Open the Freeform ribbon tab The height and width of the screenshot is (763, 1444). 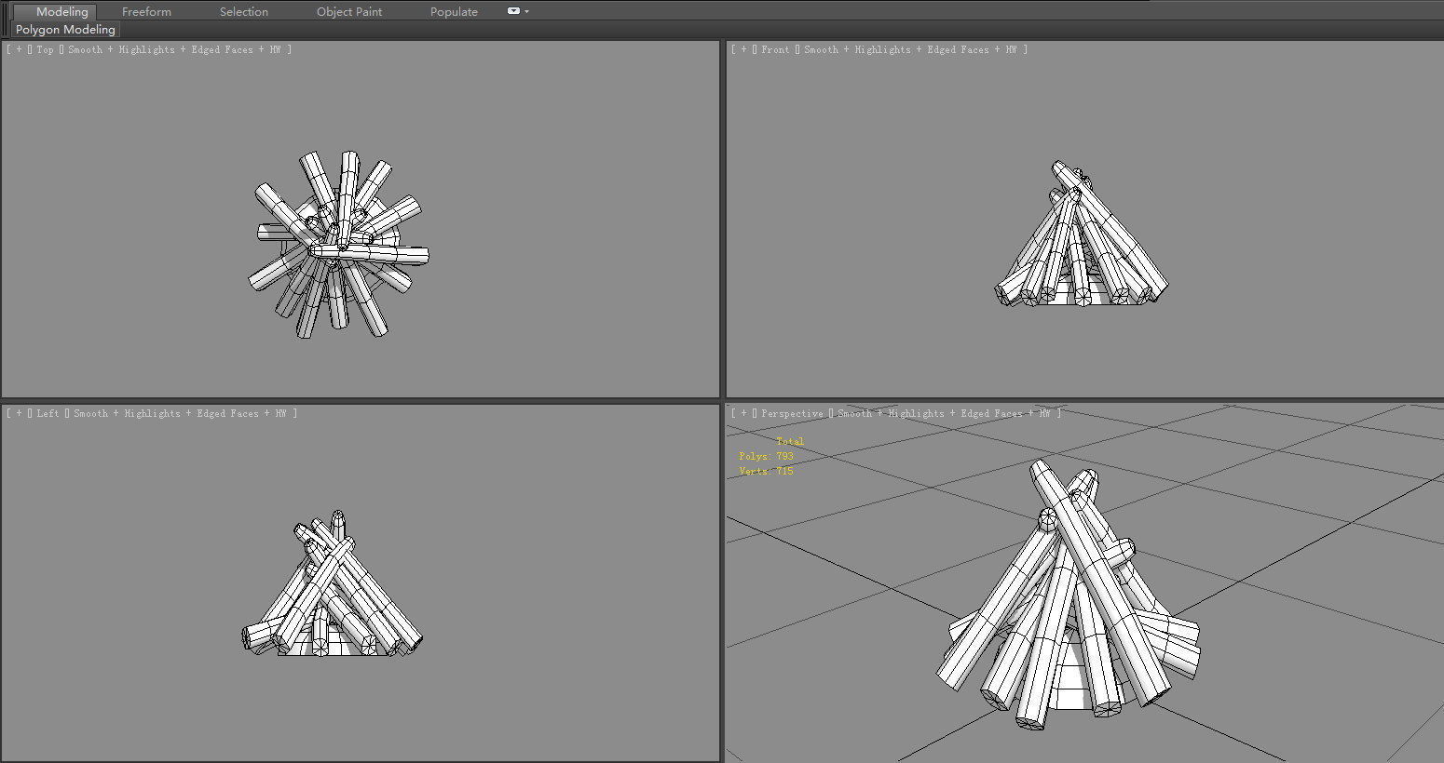(146, 12)
